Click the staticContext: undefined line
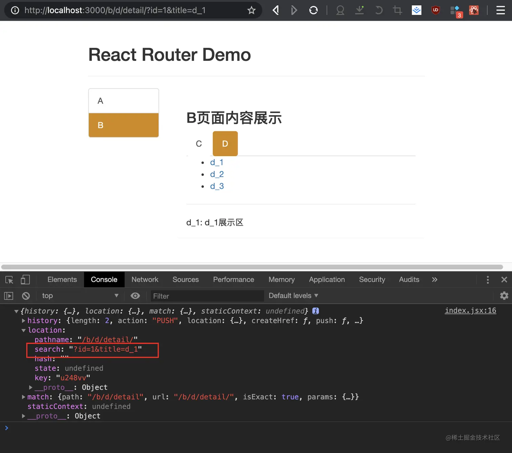This screenshot has height=453, width=512. coord(79,407)
